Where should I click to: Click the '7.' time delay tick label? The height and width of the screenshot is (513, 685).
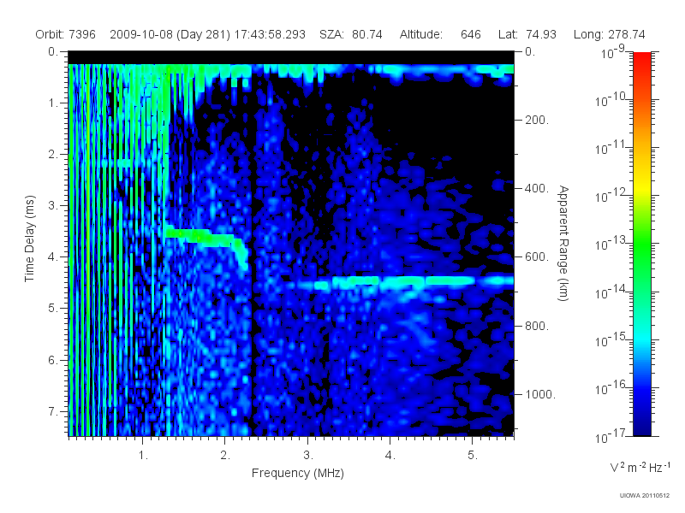[x=53, y=411]
